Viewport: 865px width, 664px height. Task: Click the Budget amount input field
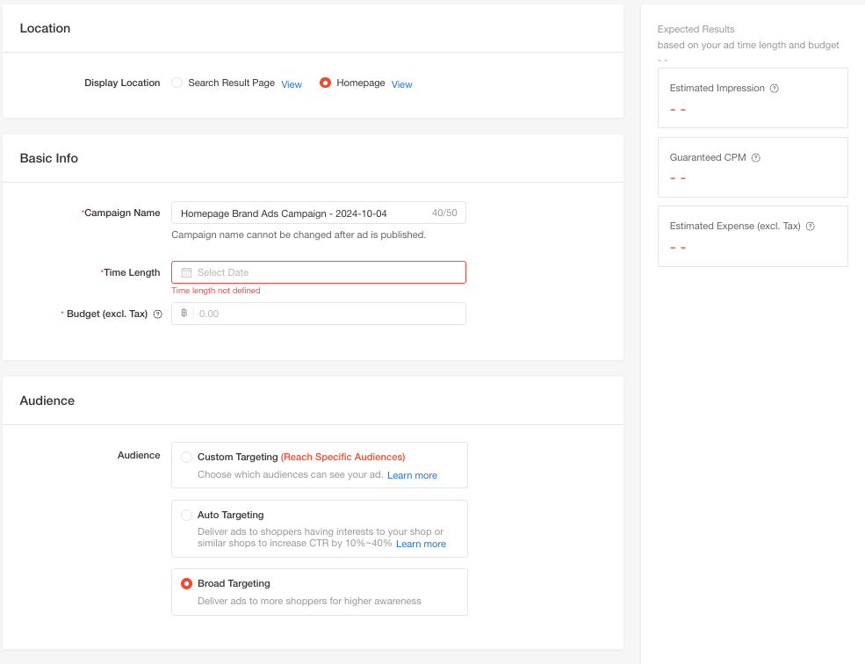click(325, 314)
